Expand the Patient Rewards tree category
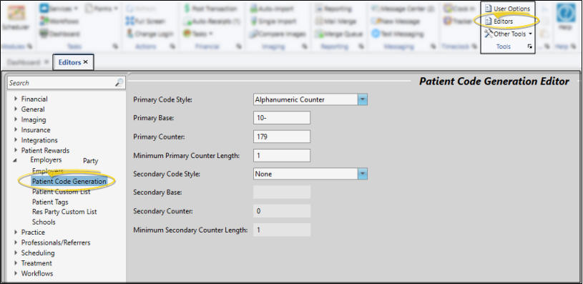 [16, 150]
